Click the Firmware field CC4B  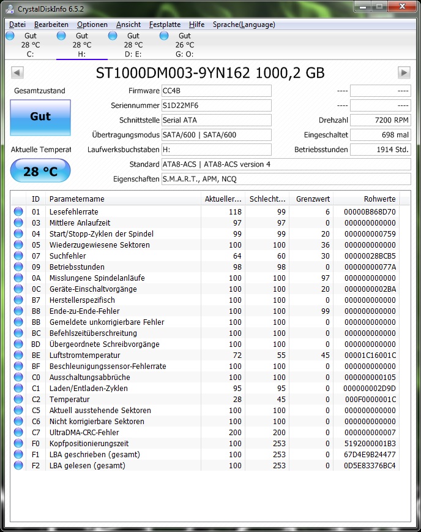217,91
